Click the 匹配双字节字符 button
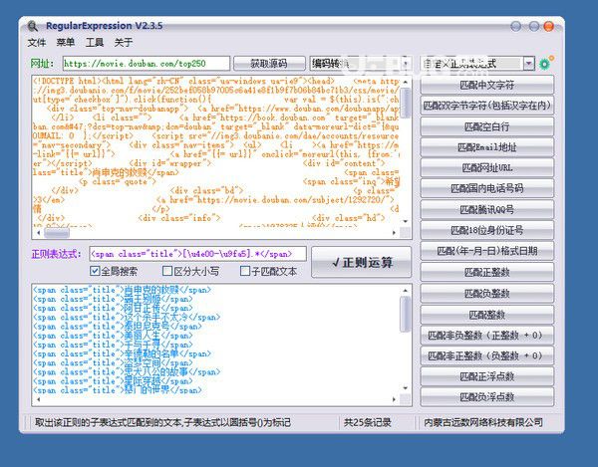This screenshot has height=467, width=598. point(487,106)
